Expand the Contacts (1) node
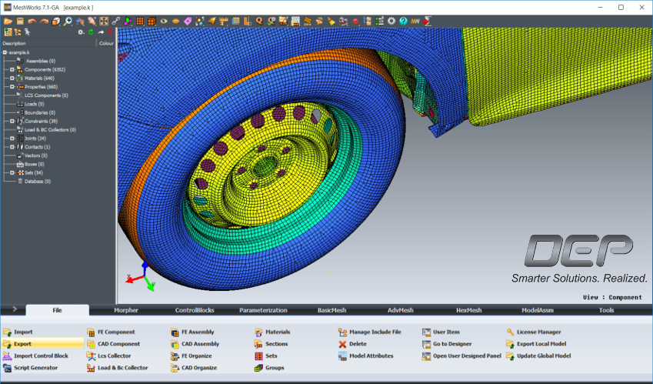The width and height of the screenshot is (653, 384). coord(12,147)
